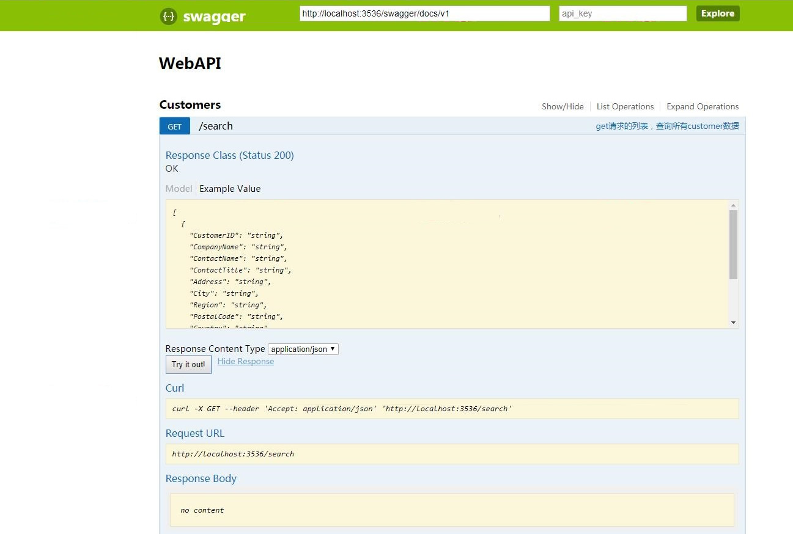This screenshot has width=793, height=534.
Task: Click the Hide Response link
Action: click(245, 361)
